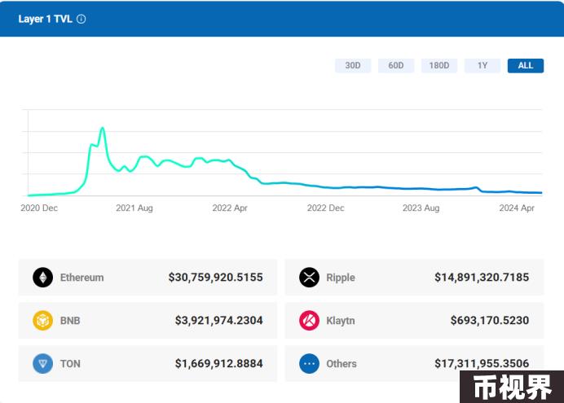Click the TON logo icon
The height and width of the screenshot is (403, 564).
point(43,363)
